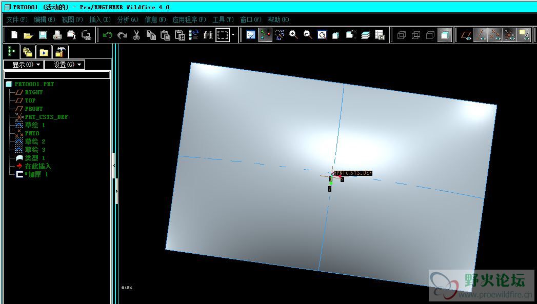This screenshot has width=537, height=304.
Task: Open the view manager icon
Action: click(380, 35)
